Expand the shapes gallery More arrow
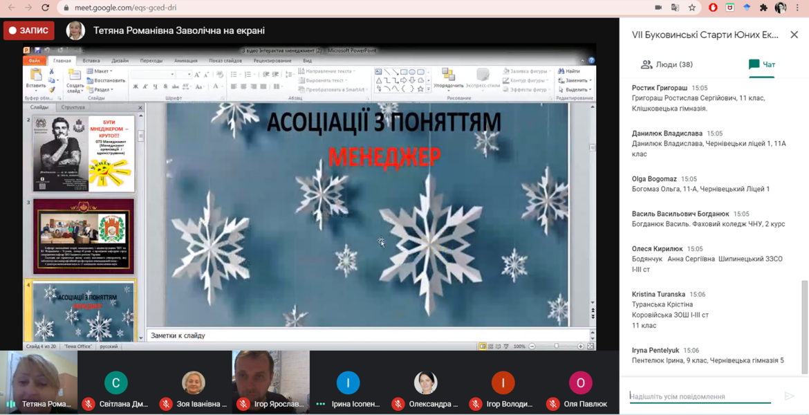The width and height of the screenshot is (809, 415). 428,89
